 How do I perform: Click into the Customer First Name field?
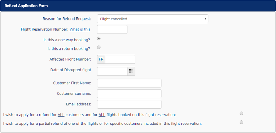[129, 83]
